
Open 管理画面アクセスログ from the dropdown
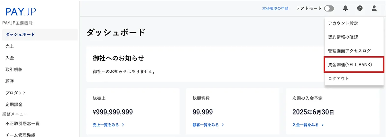click(x=349, y=51)
